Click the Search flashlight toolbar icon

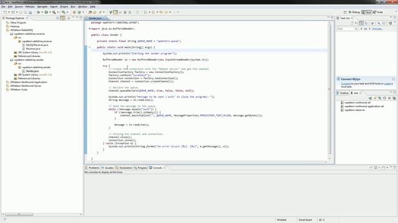point(100,12)
